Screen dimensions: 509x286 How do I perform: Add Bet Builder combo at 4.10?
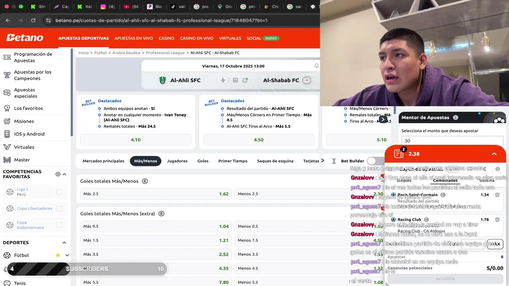point(136,140)
